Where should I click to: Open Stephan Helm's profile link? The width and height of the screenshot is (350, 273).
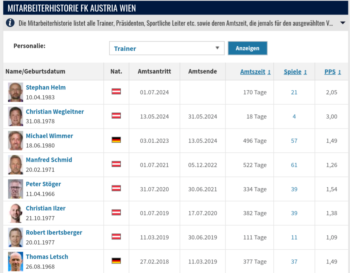[x=46, y=88]
